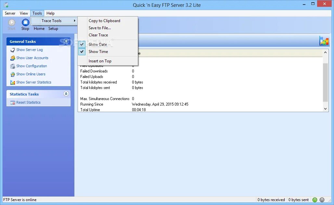This screenshot has width=334, height=205.
Task: Open the Show User Accounts link
Action: pos(32,58)
